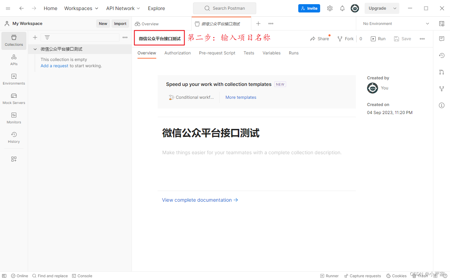
Task: Open the More templates link
Action: click(241, 97)
